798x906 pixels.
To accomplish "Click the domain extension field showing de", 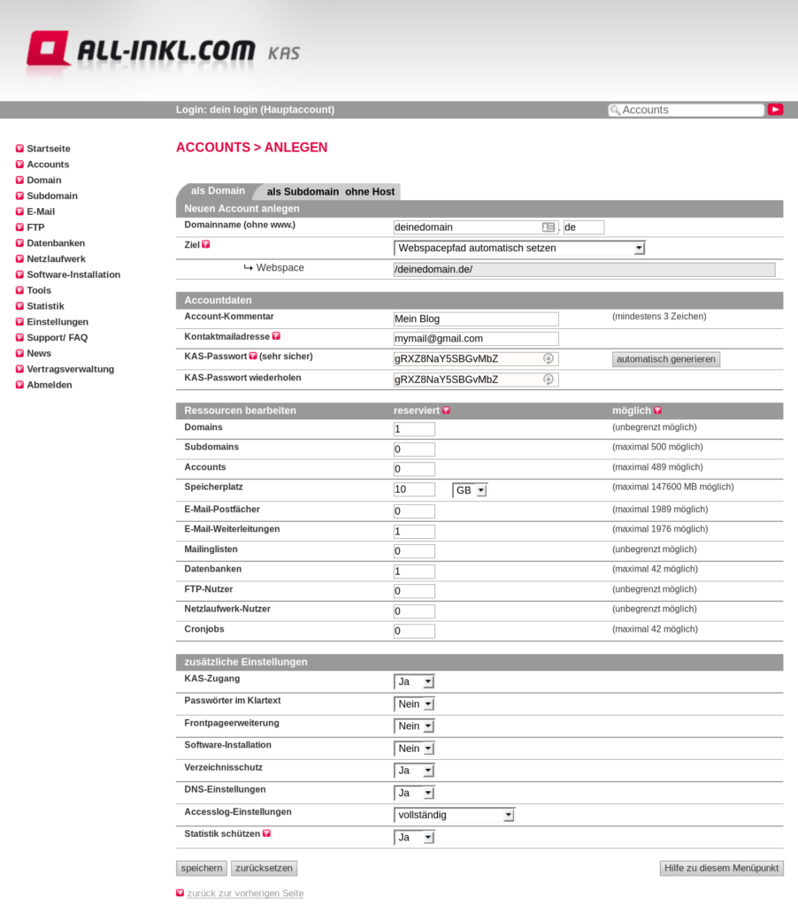I will point(584,227).
